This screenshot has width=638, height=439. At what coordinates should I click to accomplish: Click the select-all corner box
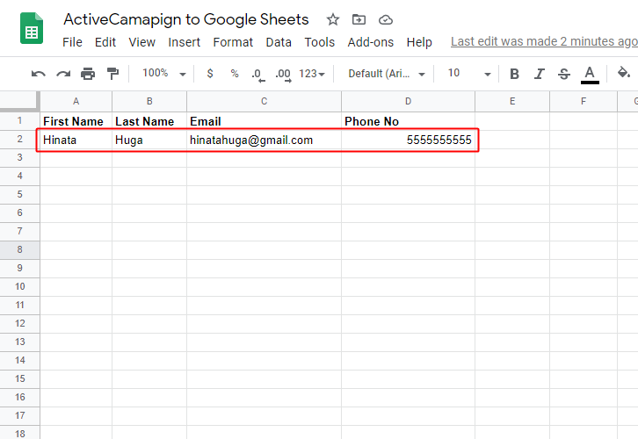[19, 101]
